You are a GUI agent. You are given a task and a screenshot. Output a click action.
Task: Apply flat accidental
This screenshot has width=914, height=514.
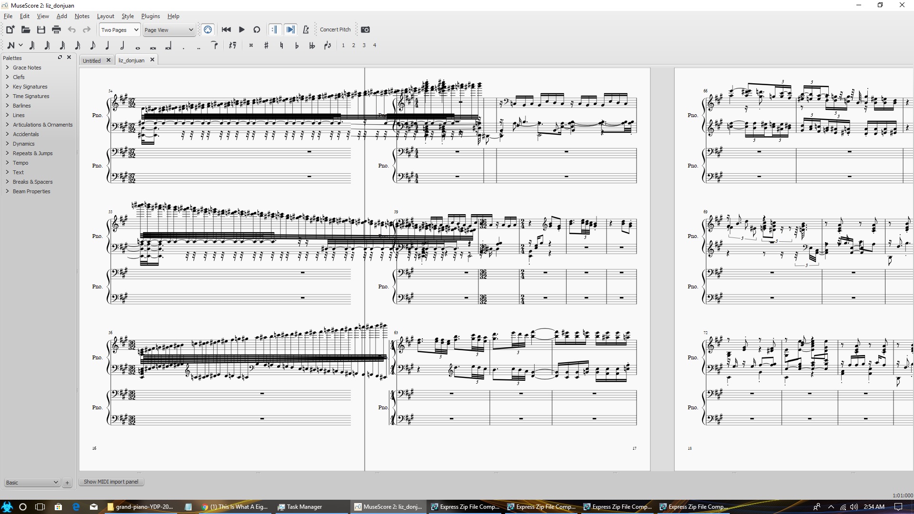pyautogui.click(x=297, y=45)
